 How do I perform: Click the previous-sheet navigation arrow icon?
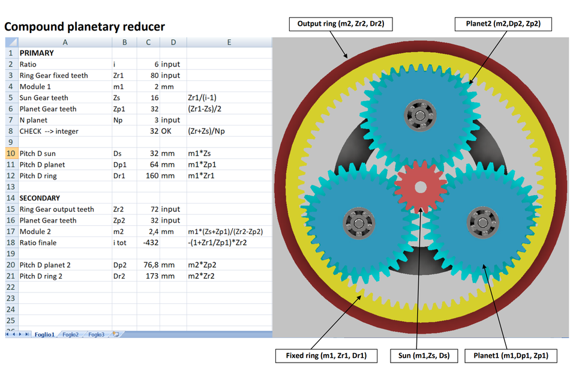(x=14, y=334)
